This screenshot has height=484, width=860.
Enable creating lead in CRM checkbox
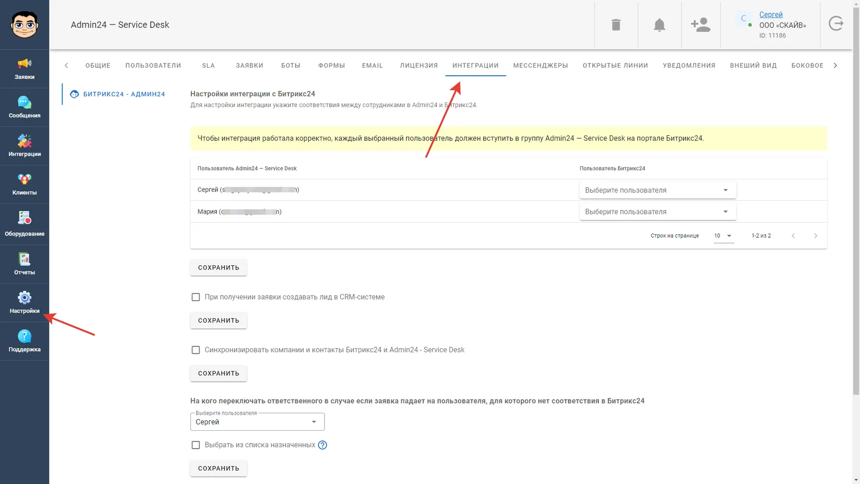click(x=196, y=297)
